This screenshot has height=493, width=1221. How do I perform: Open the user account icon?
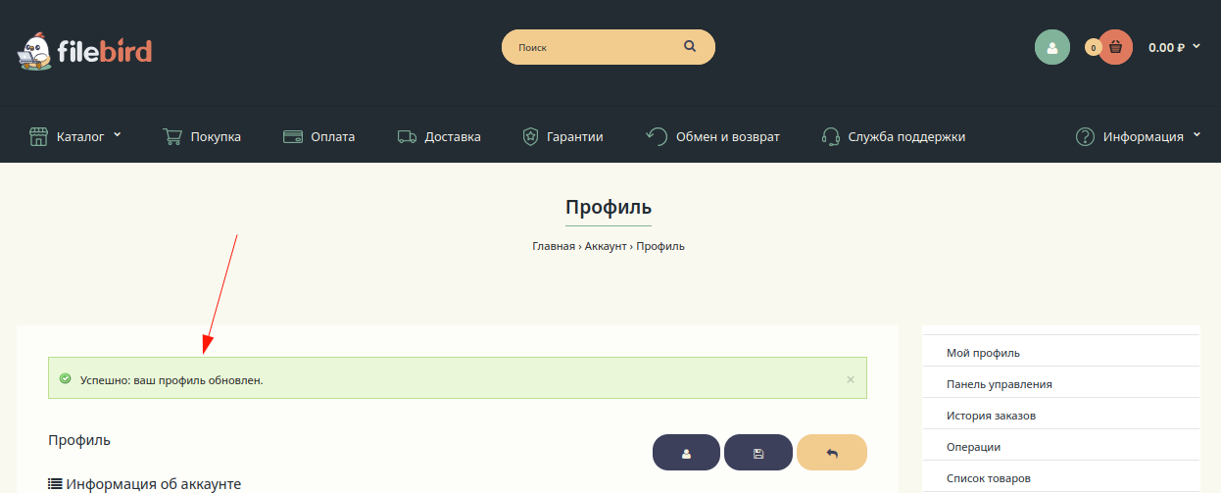(x=1051, y=47)
